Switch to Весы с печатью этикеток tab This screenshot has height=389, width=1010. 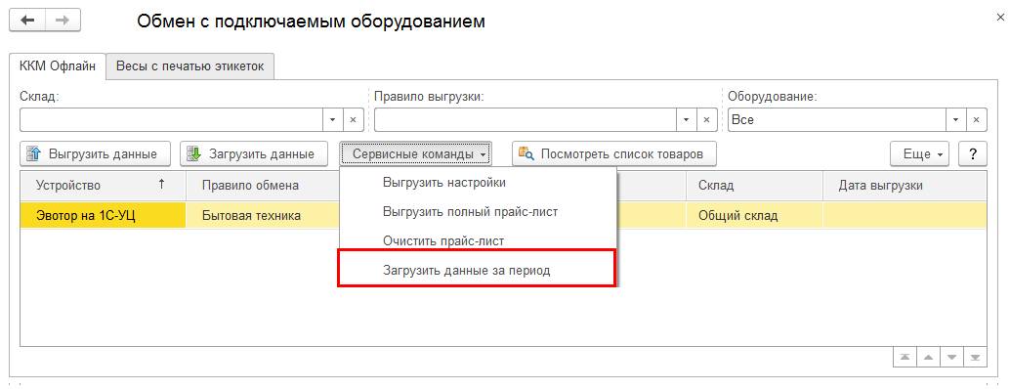190,66
